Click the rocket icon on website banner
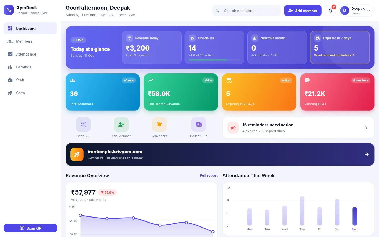 [77, 154]
